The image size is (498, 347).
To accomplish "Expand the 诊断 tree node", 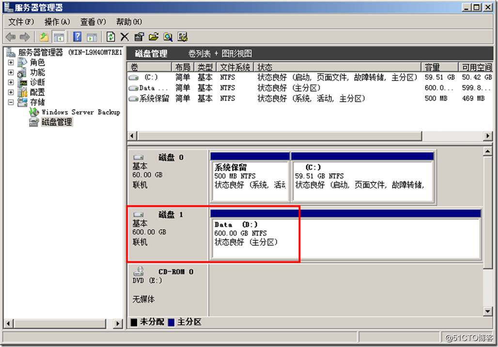I will point(11,82).
